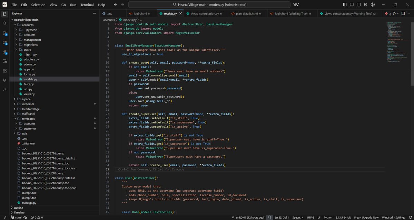Change language mode from Python in status bar
414x220 pixels.
click(x=328, y=218)
